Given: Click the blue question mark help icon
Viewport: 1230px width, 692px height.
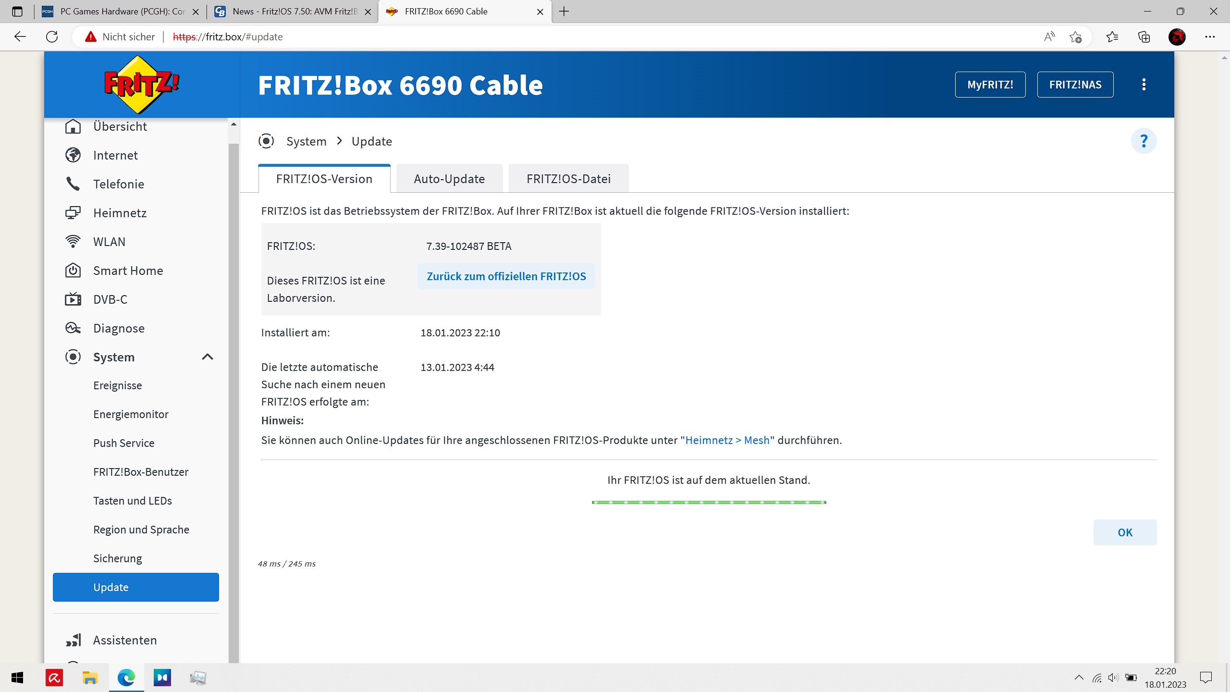Looking at the screenshot, I should coord(1144,141).
